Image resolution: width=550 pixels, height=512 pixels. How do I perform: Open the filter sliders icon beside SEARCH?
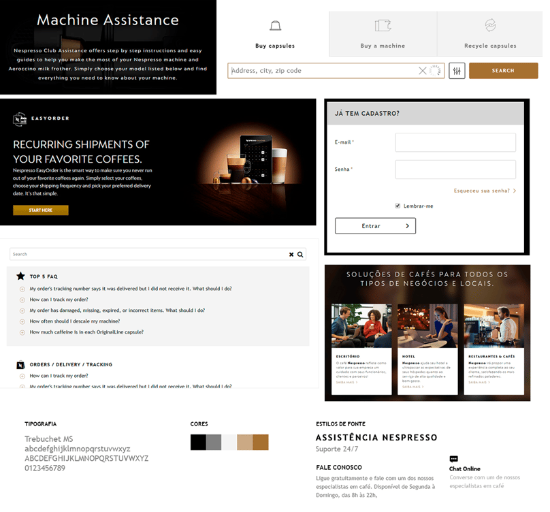(457, 71)
